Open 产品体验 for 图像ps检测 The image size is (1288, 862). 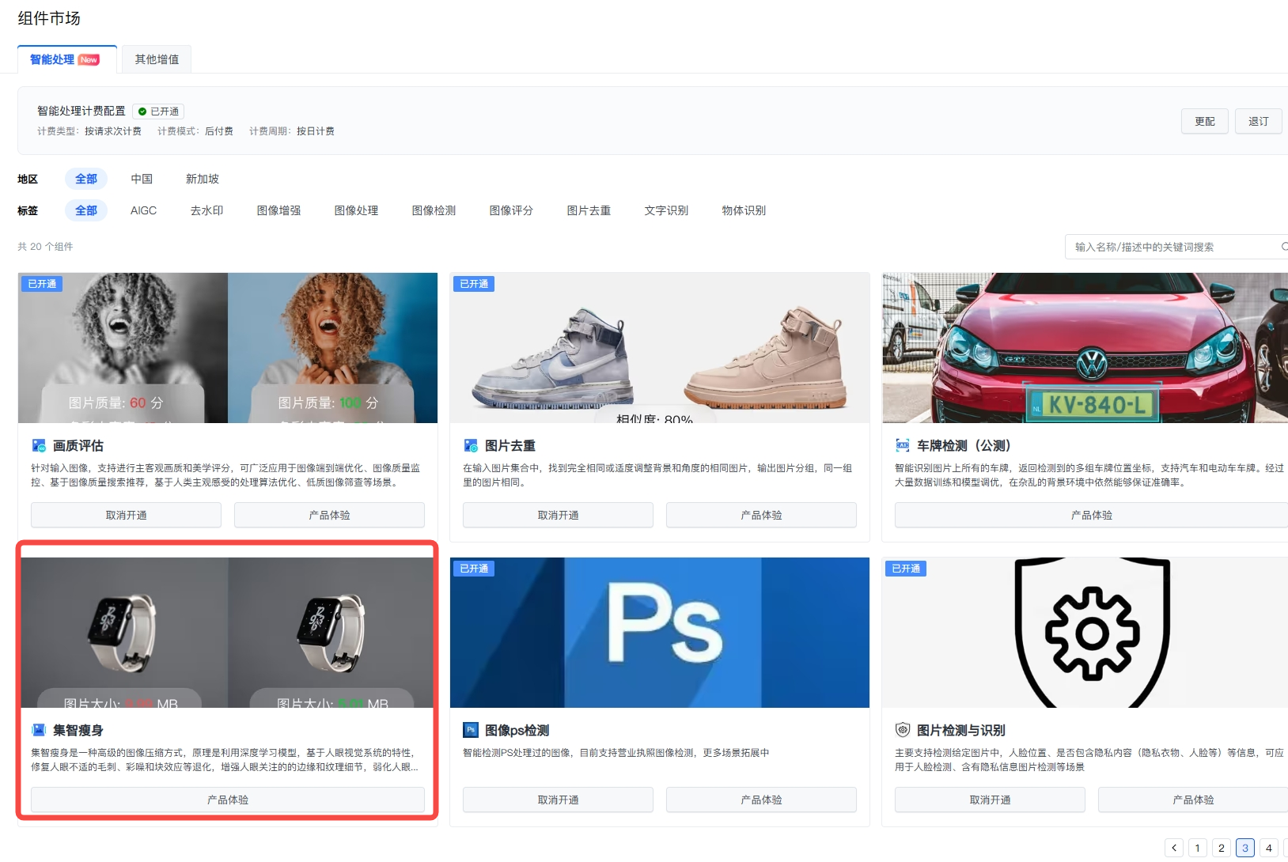tap(761, 800)
